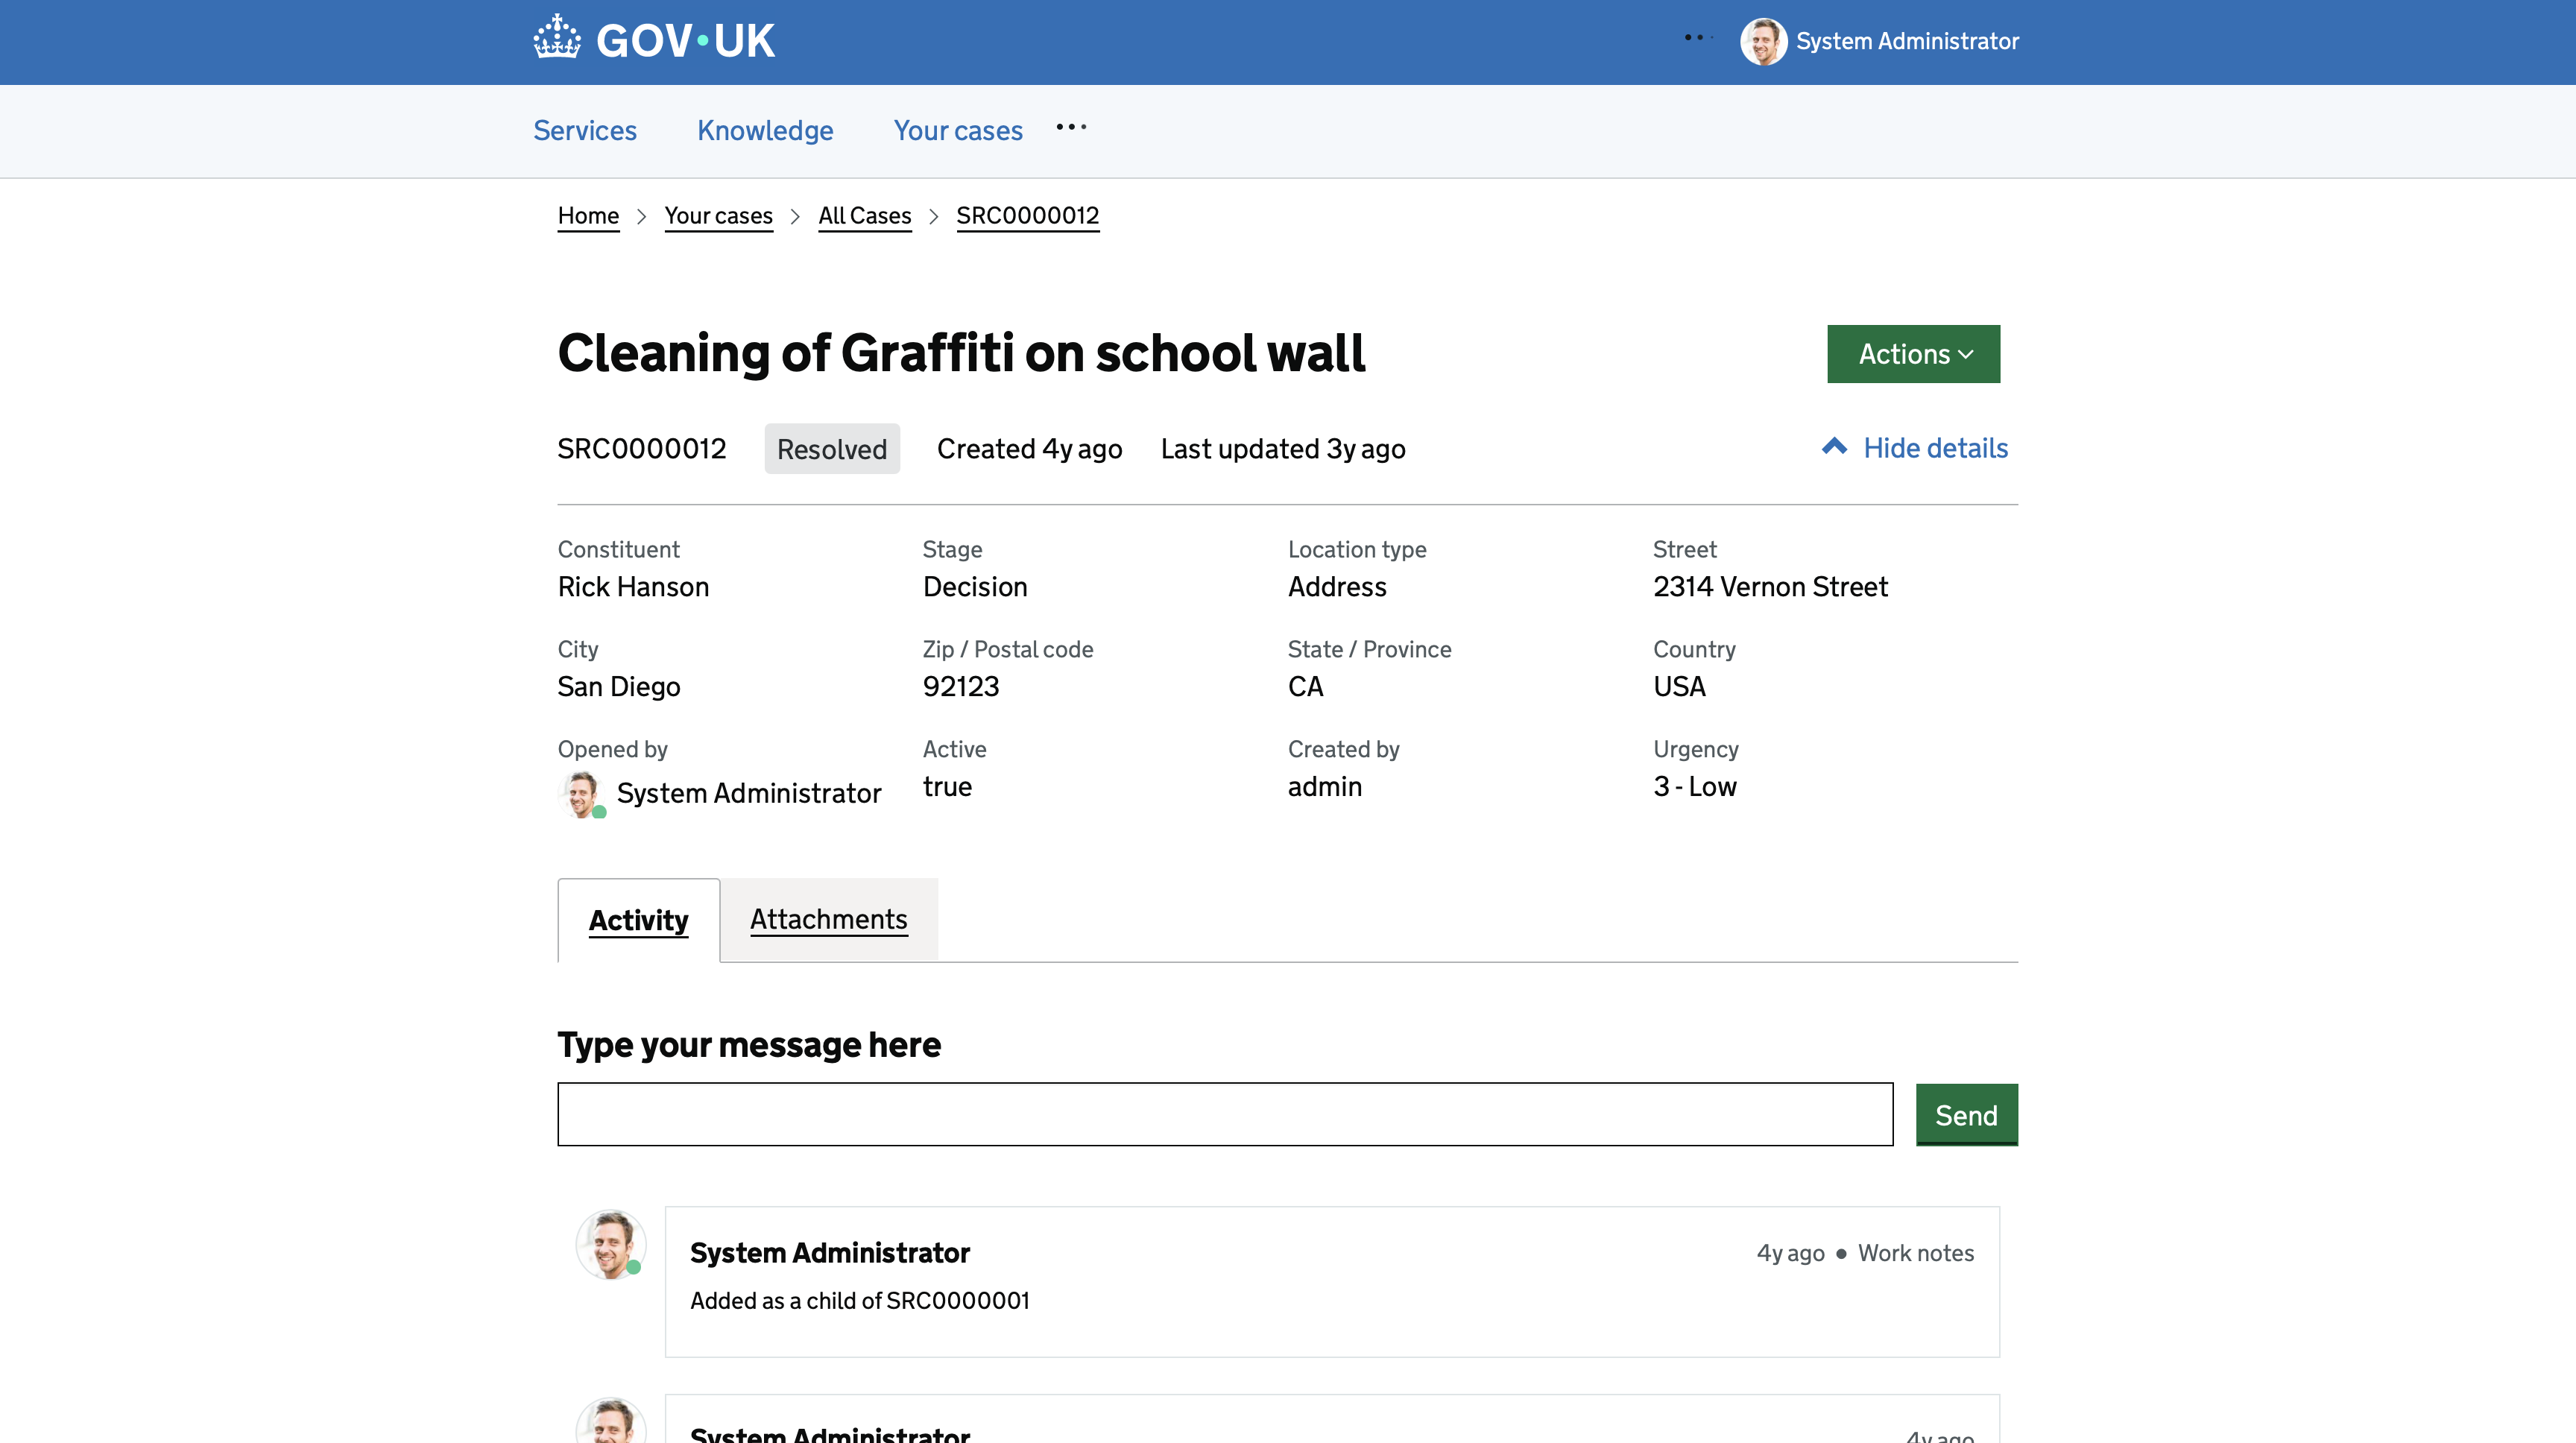
Task: Click avatar beside Added as a child note
Action: [611, 1244]
